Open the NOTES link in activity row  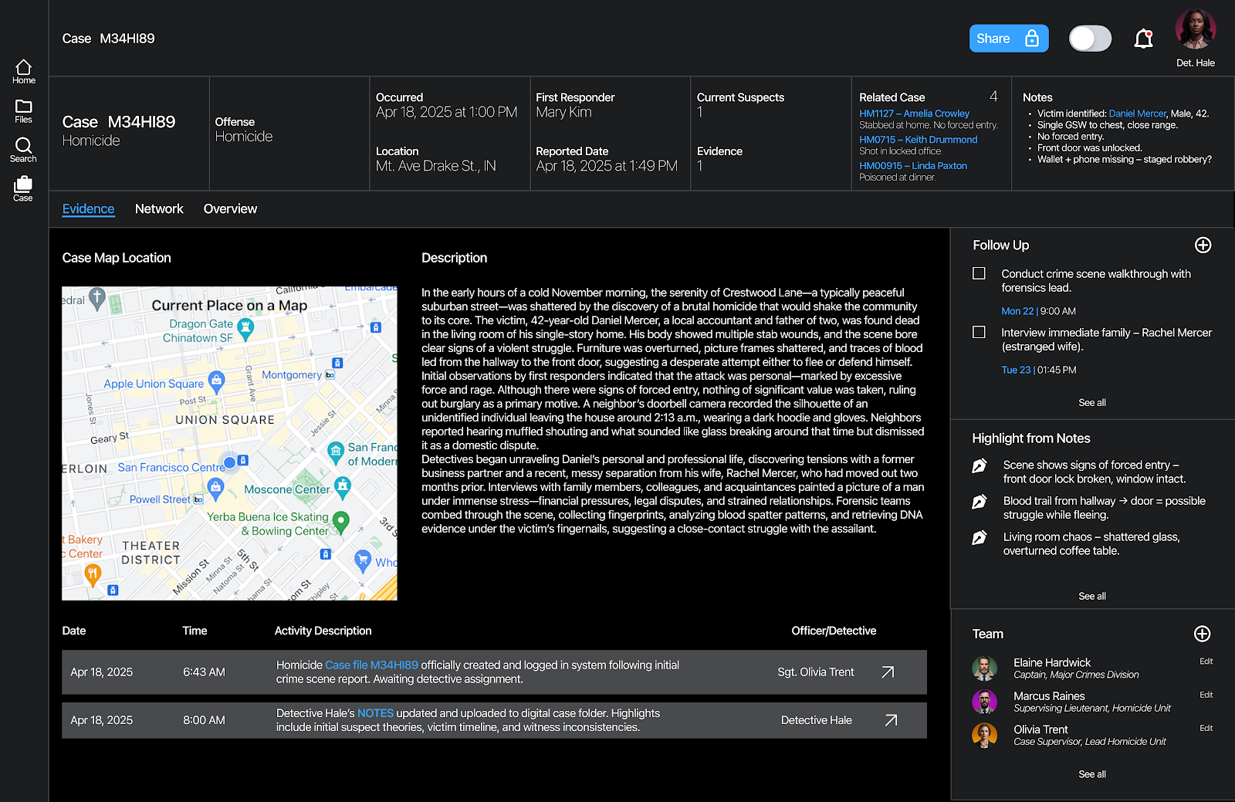tap(375, 713)
